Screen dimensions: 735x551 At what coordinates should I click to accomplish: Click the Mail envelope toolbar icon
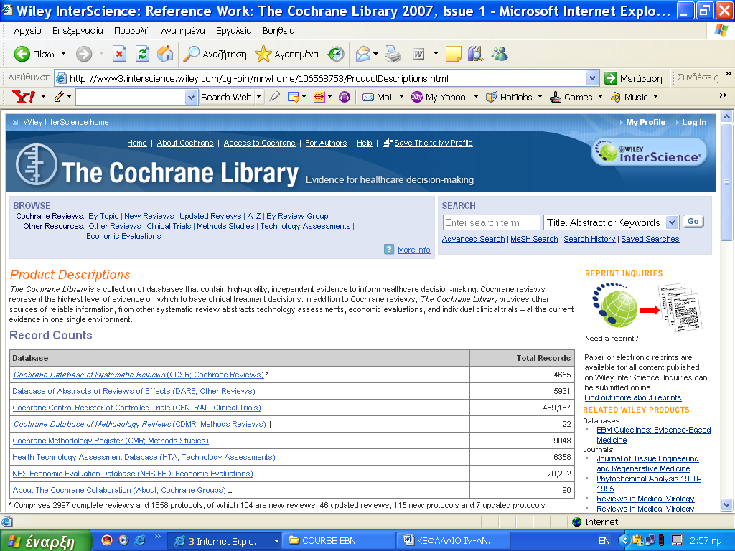pyautogui.click(x=362, y=54)
